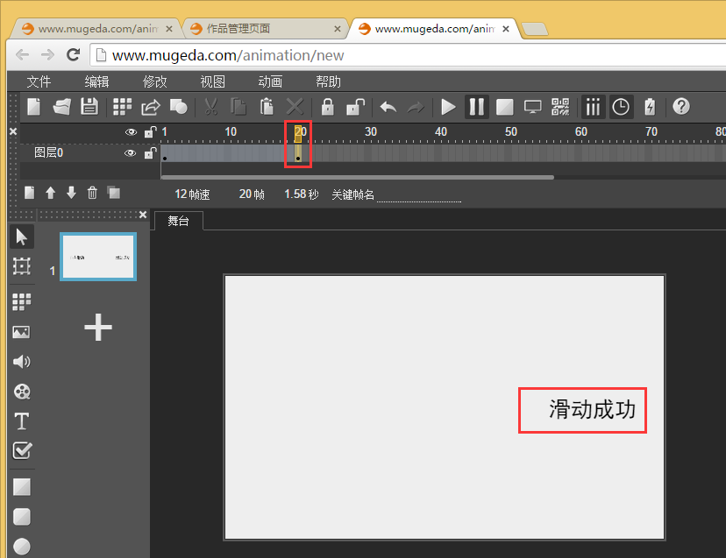
Task: Toggle the all-layers eye in timeline header
Action: [131, 132]
